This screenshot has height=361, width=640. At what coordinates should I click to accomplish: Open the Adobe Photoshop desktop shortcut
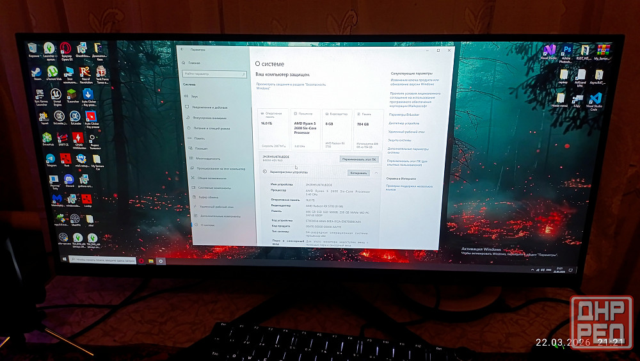pyautogui.click(x=567, y=51)
